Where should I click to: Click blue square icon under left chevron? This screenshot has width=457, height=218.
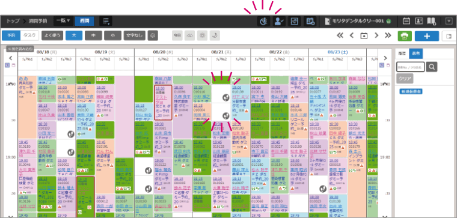[x=7, y=65]
